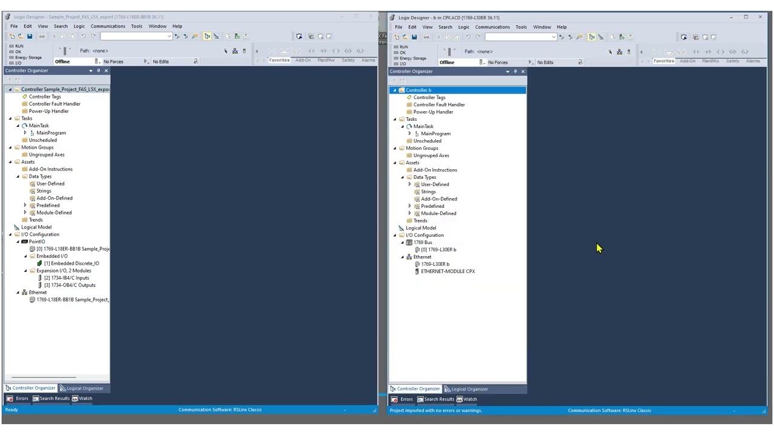
Task: Click New project icon in right window toolbar
Action: coord(396,37)
